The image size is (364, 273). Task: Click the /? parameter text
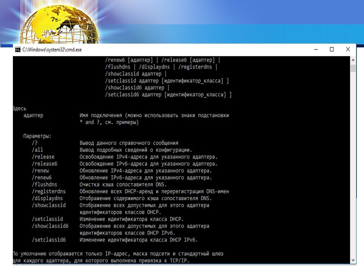tap(35, 143)
